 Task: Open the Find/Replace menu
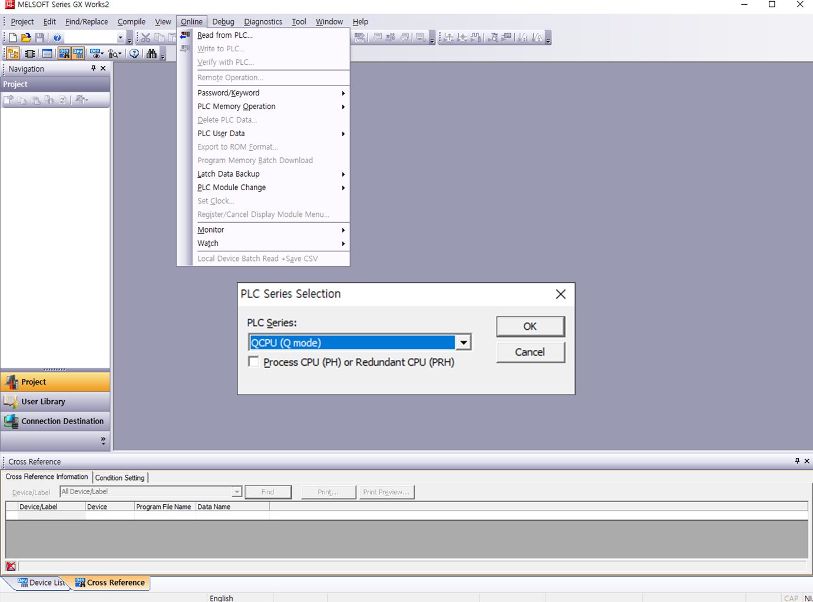(x=87, y=22)
